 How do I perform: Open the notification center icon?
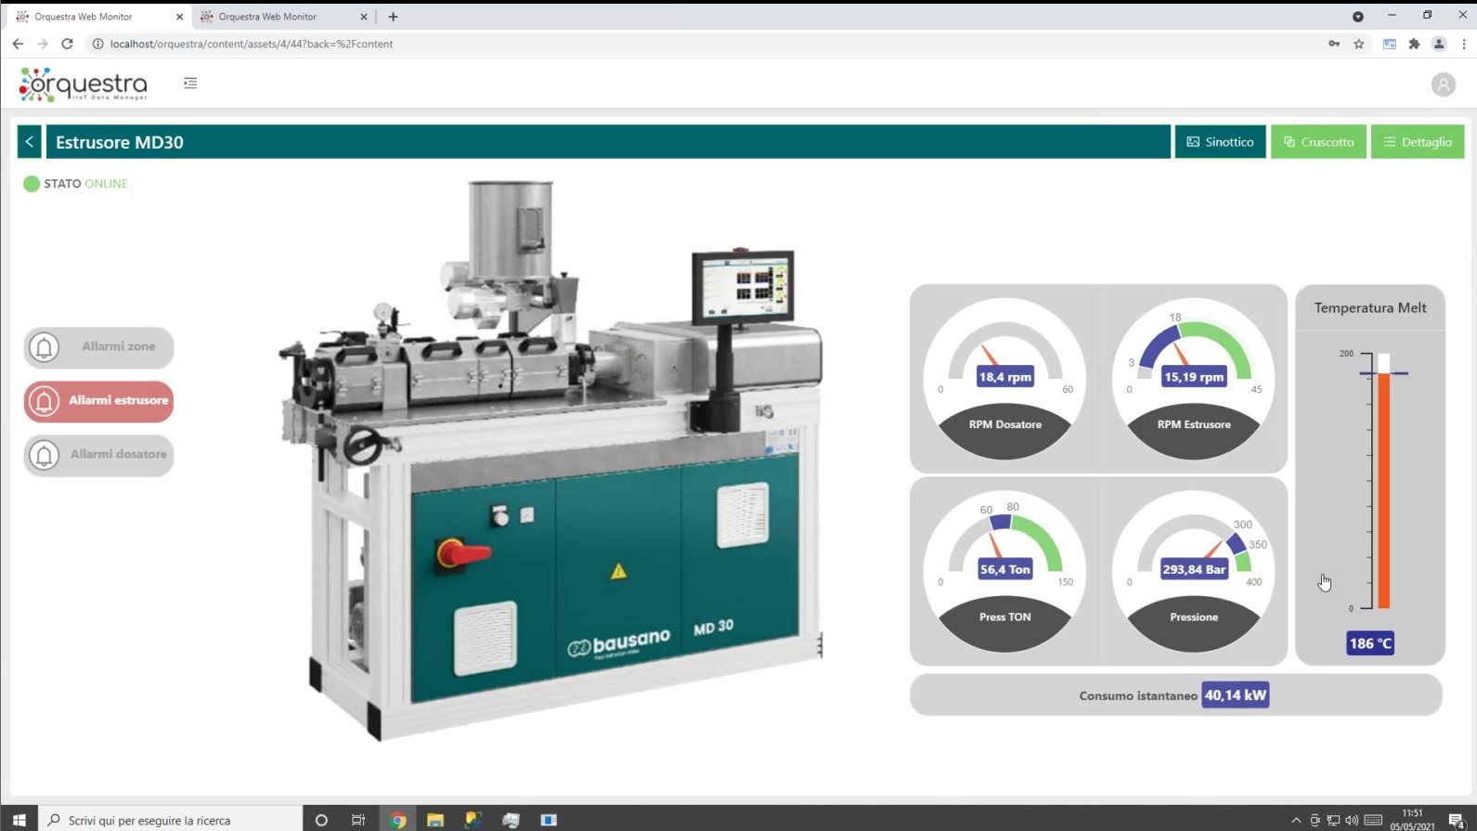(x=1456, y=820)
